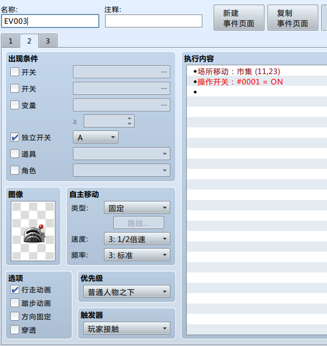Open event page tab 3

click(x=48, y=41)
